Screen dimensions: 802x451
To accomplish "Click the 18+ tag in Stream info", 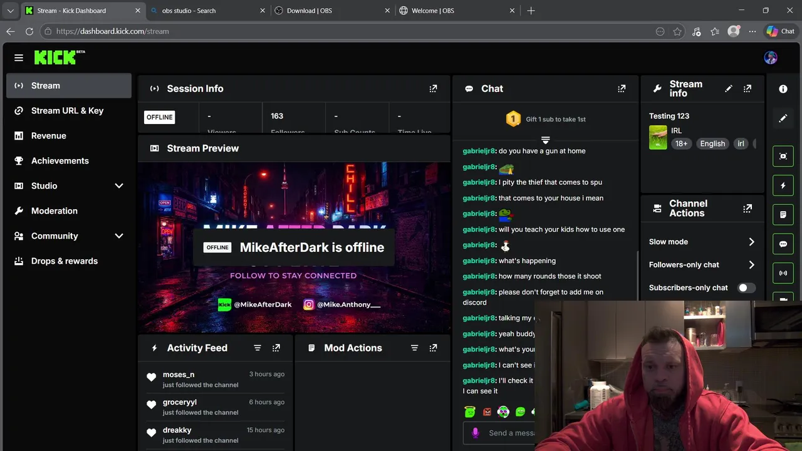I will [681, 143].
